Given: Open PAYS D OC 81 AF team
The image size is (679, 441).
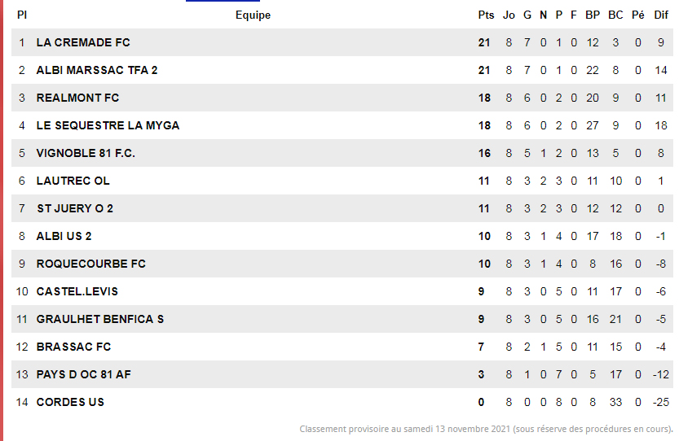Looking at the screenshot, I should coord(84,374).
